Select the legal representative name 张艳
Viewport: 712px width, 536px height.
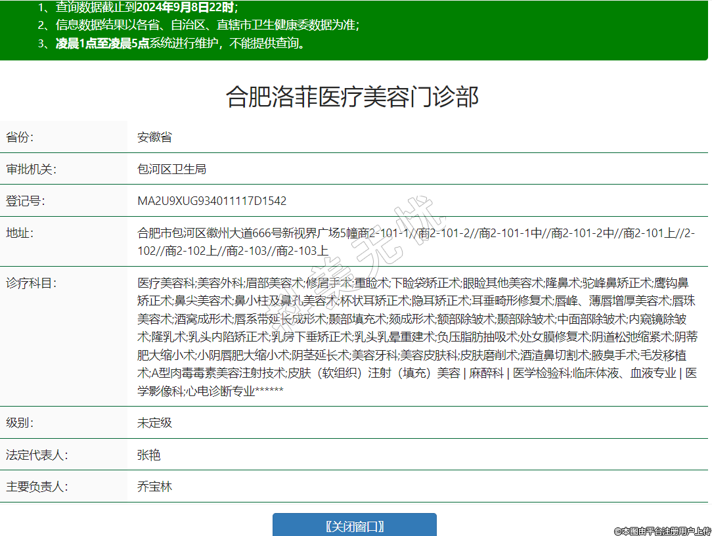[148, 455]
